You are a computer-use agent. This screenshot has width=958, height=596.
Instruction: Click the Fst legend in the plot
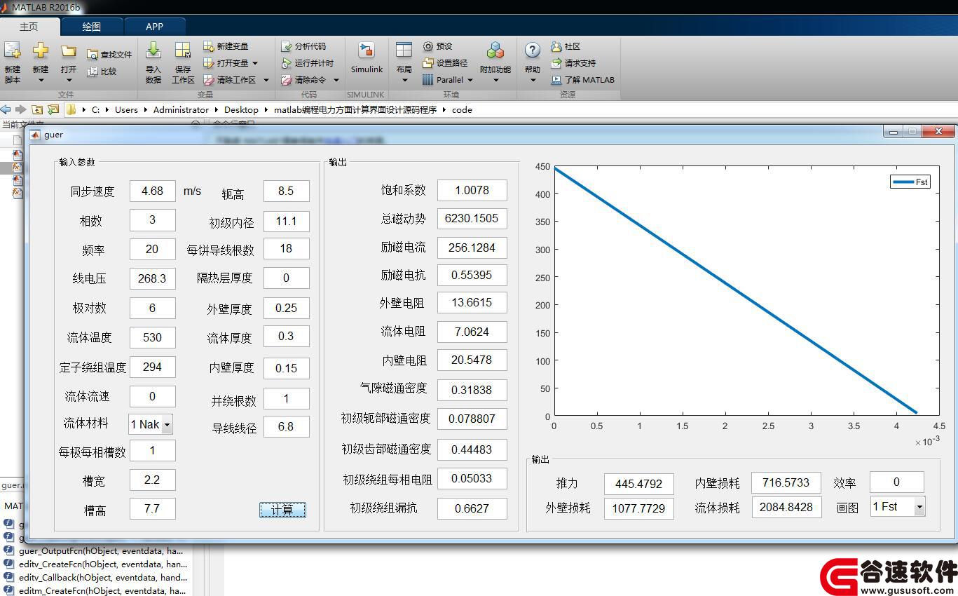click(x=910, y=182)
